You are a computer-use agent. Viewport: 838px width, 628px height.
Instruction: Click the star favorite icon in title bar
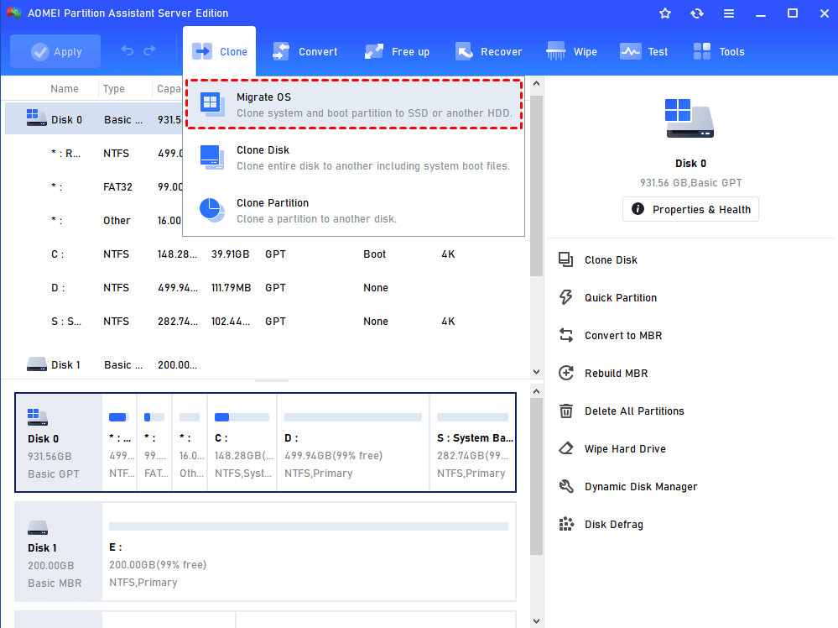point(665,13)
